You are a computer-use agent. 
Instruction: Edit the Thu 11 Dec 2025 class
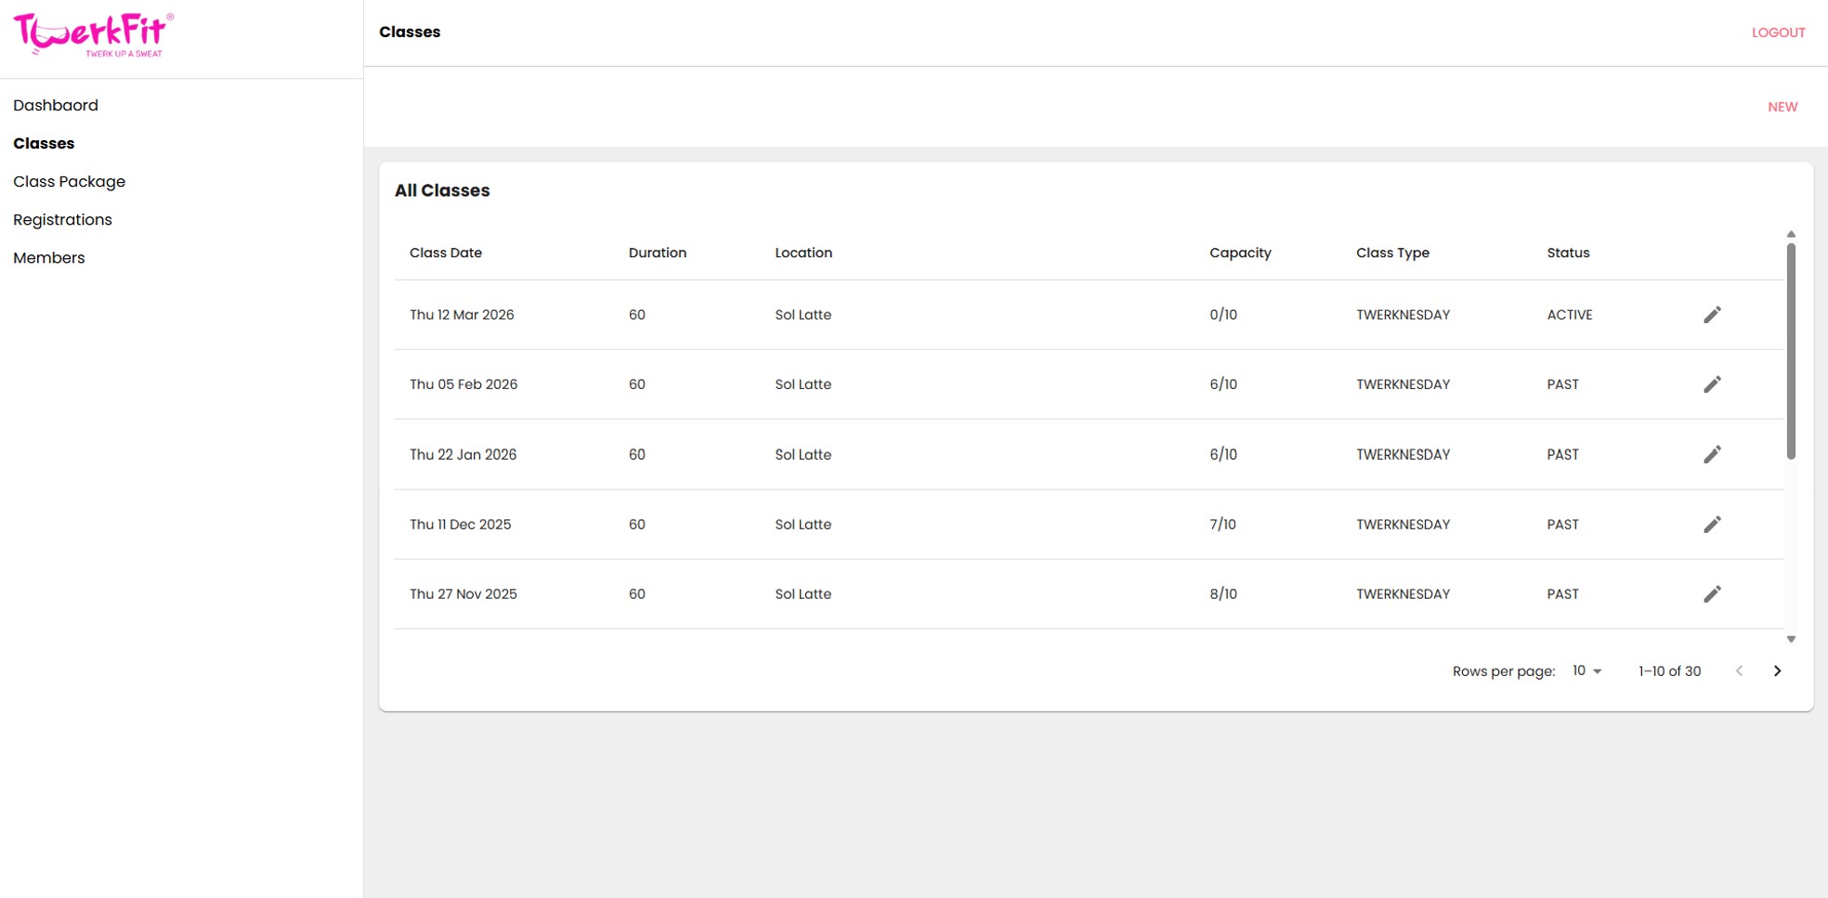[1713, 524]
